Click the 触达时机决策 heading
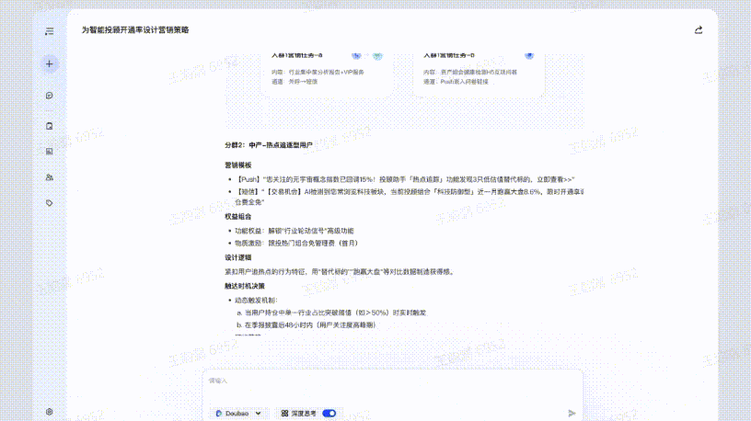Image resolution: width=751 pixels, height=421 pixels. [x=245, y=286]
